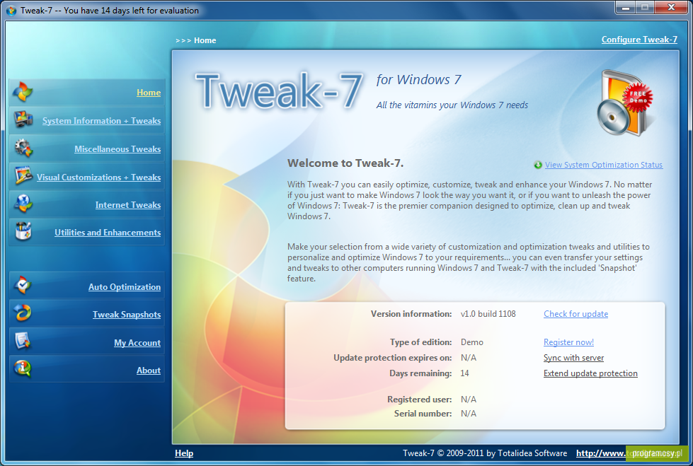Viewport: 693px width, 466px height.
Task: Click the Sync with server link
Action: 573,358
